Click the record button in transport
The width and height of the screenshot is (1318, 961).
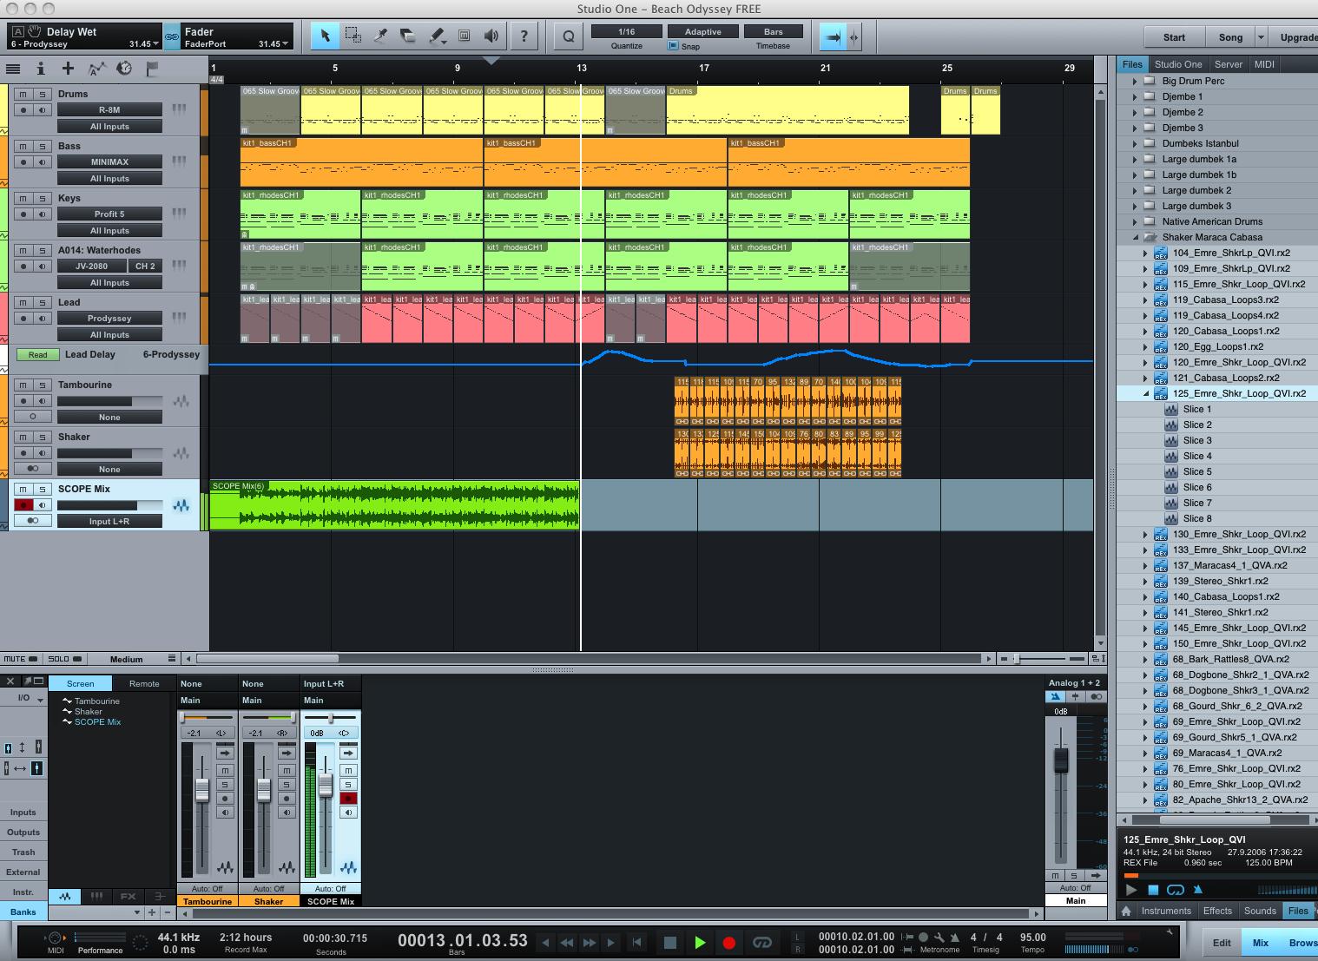tap(729, 942)
